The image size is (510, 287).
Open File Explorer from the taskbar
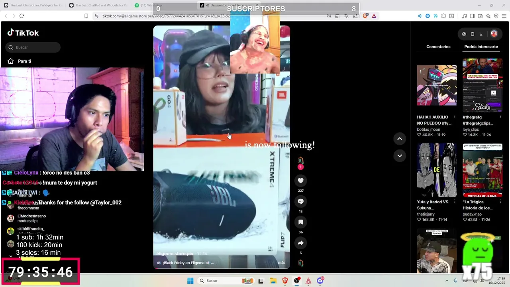(x=273, y=281)
